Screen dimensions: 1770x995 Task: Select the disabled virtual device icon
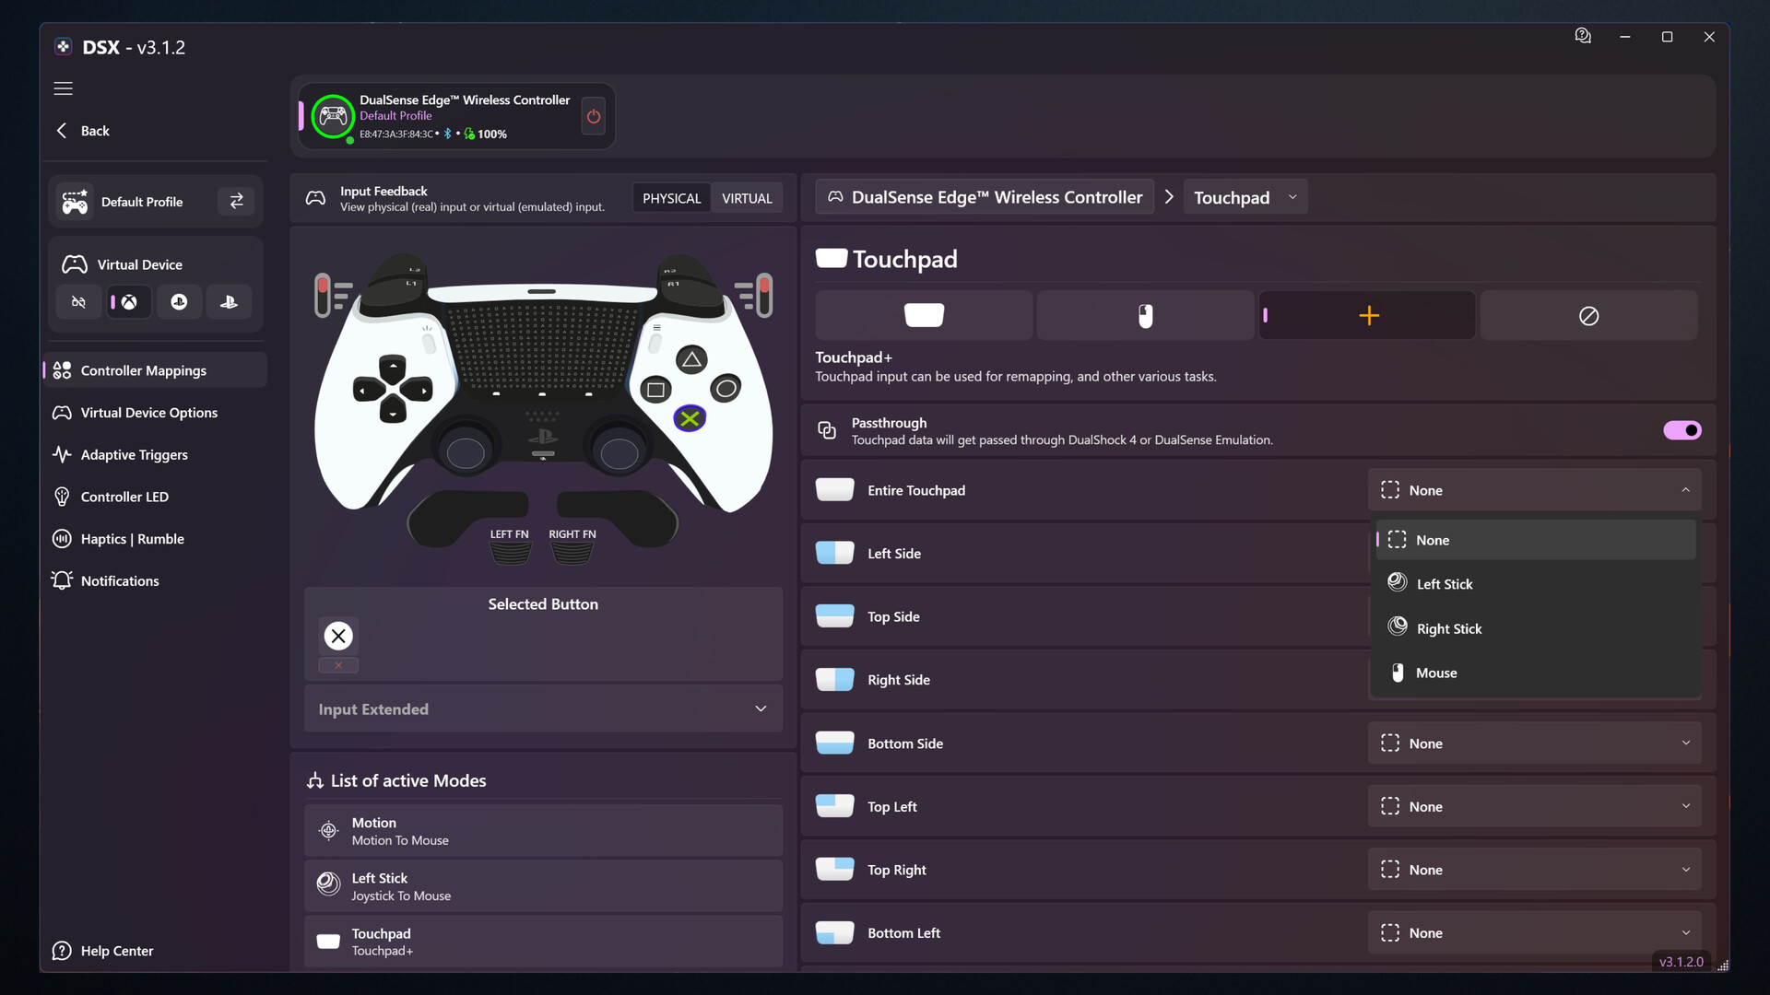click(78, 301)
